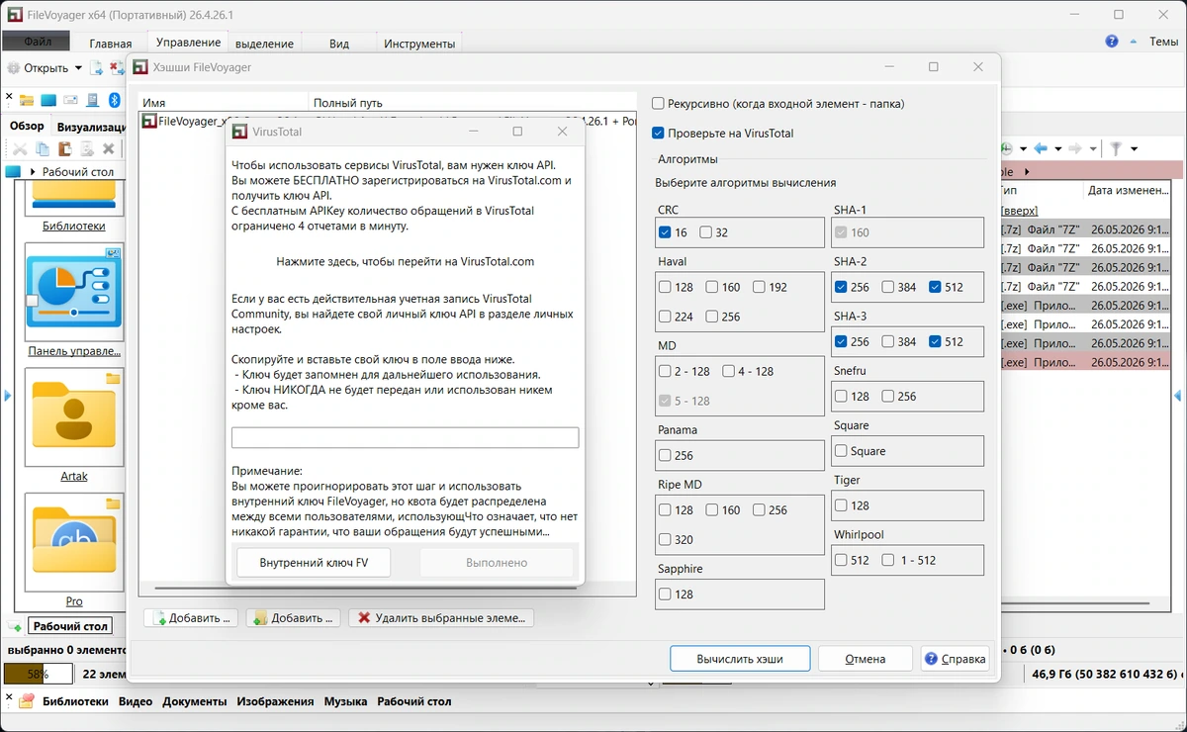Viewport: 1187px width, 732px height.
Task: Click the computer shortcut icon
Action: 92,100
